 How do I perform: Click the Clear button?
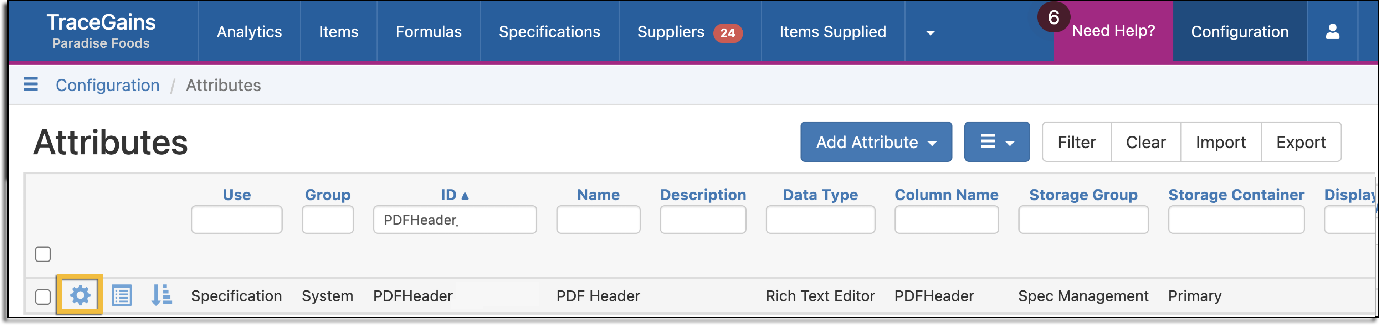pos(1145,142)
